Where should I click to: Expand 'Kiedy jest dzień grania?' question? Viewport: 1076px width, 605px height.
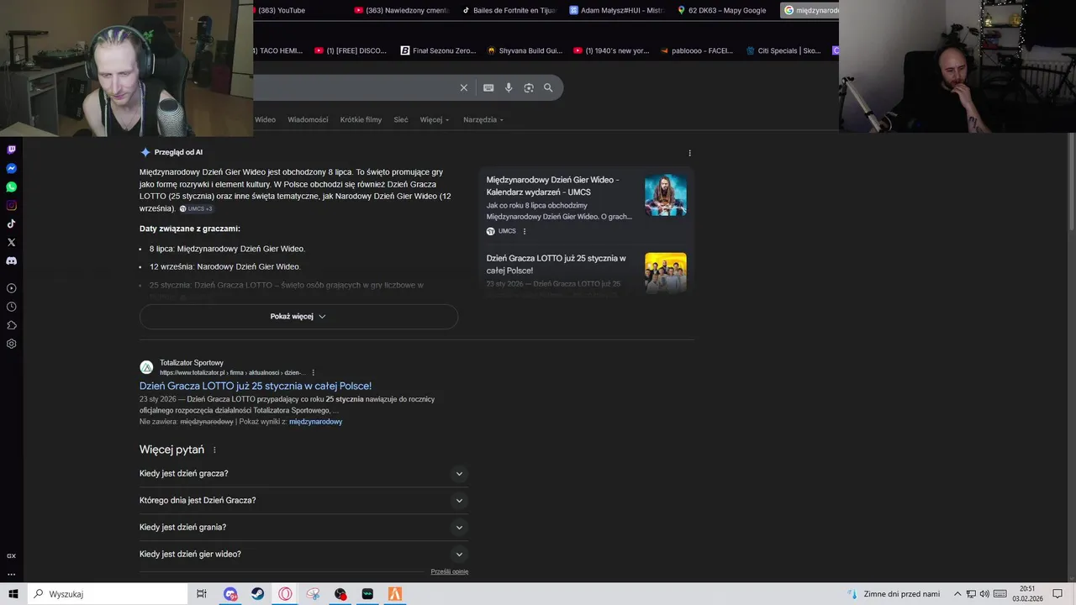pos(303,528)
